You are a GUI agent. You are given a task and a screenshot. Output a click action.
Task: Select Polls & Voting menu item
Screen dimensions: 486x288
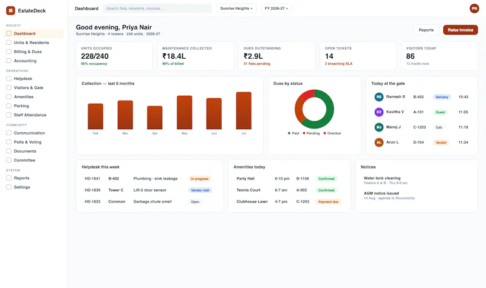(34, 142)
